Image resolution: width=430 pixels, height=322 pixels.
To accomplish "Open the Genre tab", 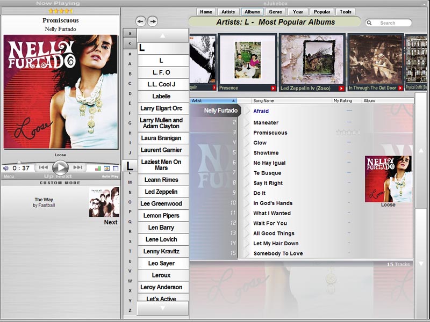I will 275,12.
